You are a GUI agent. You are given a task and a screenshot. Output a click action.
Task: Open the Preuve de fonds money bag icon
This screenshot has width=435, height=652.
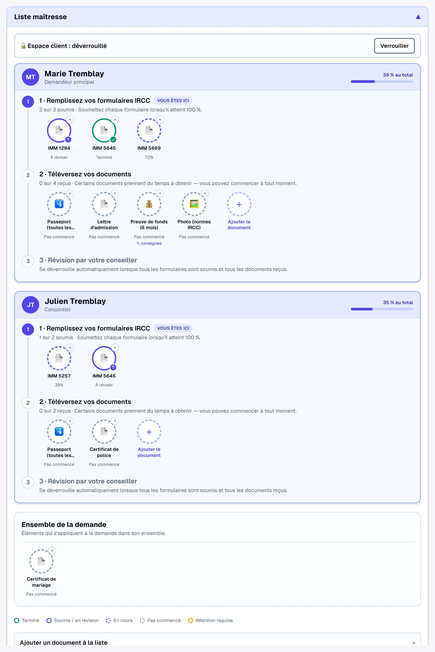pos(149,204)
